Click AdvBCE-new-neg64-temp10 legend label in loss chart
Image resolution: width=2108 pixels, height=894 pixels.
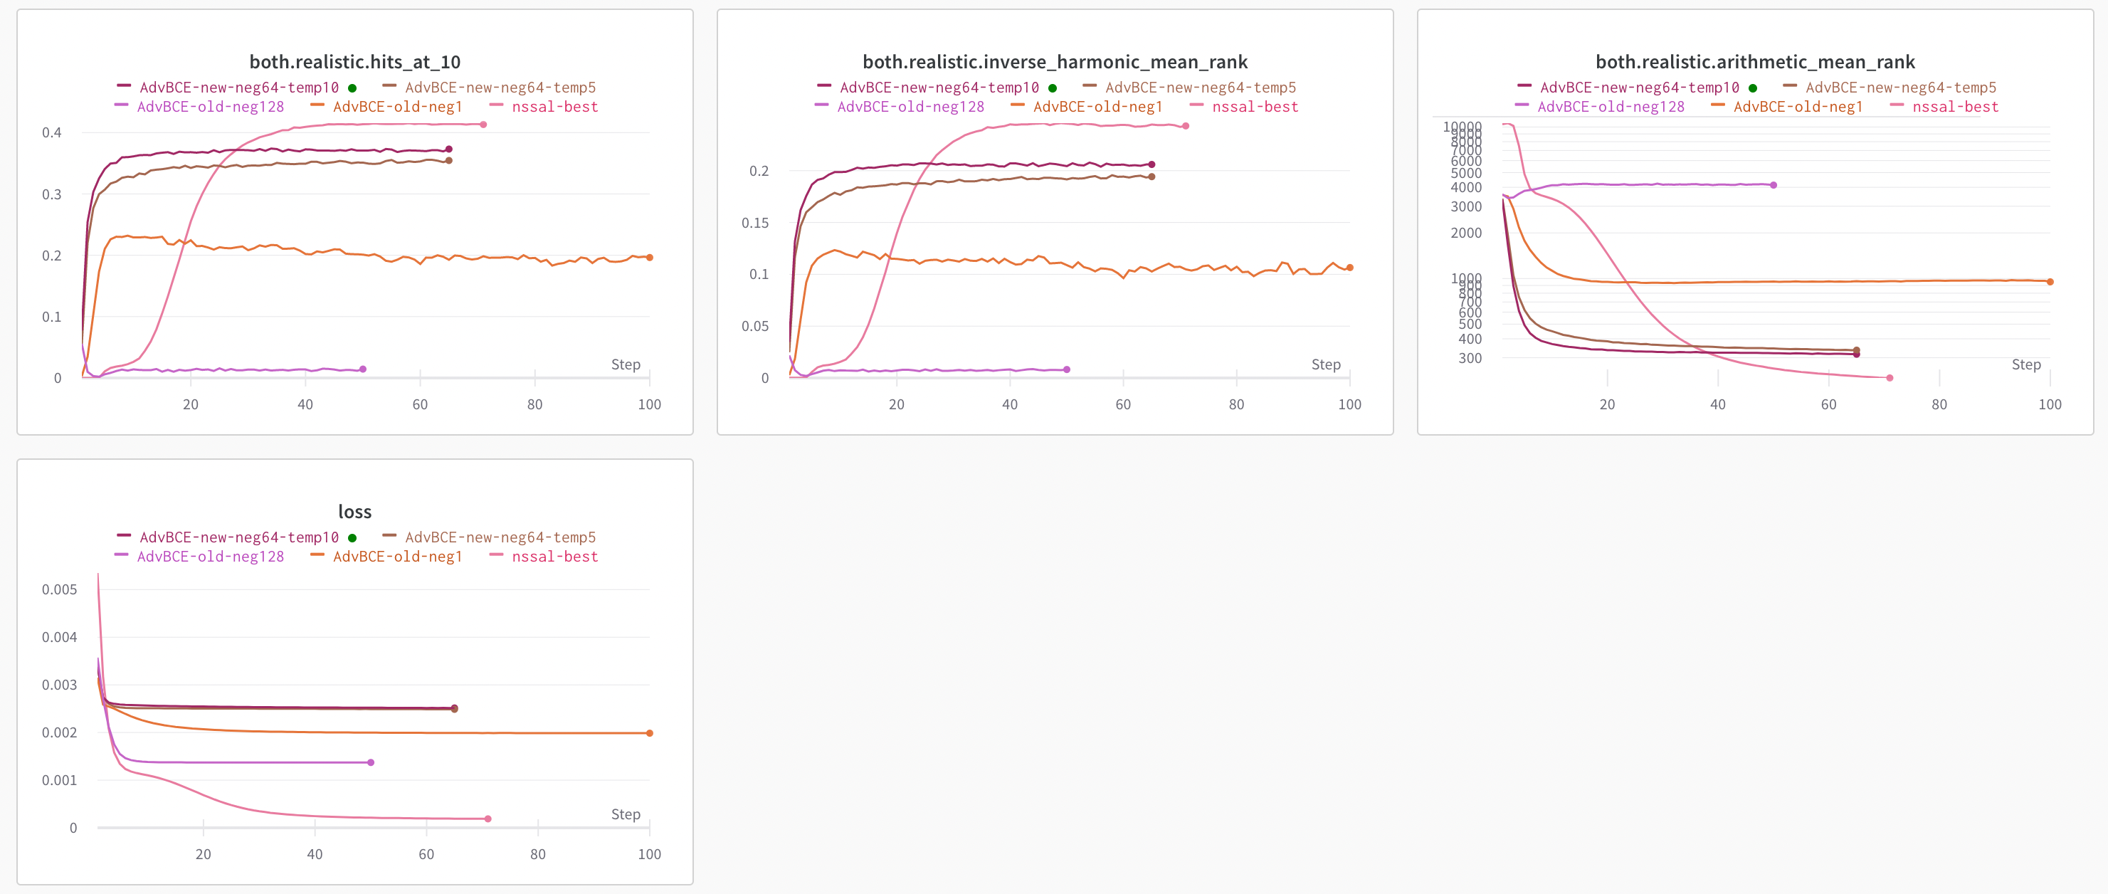pyautogui.click(x=239, y=538)
